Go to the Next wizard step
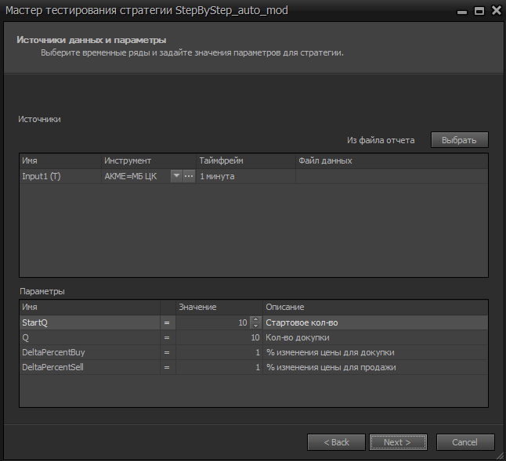 pos(398,442)
